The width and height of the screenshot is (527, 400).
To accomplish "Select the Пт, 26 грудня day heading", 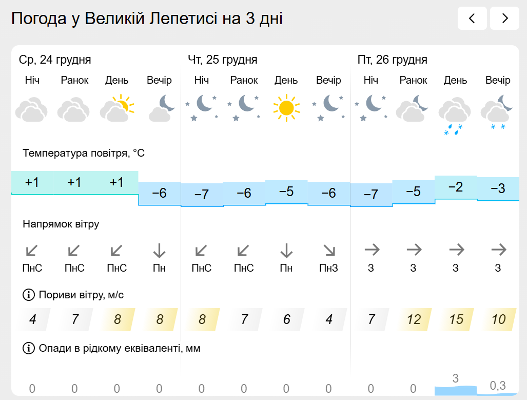I will (x=392, y=60).
